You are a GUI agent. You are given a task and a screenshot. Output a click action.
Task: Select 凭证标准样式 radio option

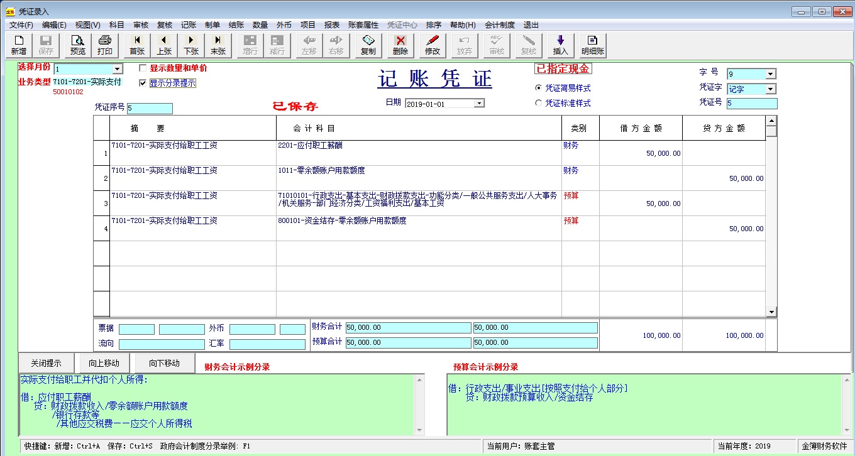click(538, 103)
